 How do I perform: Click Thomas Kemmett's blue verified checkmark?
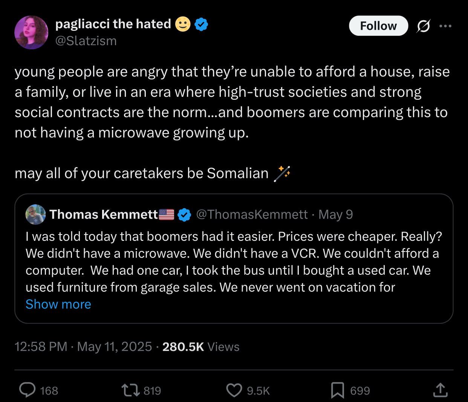click(x=184, y=215)
